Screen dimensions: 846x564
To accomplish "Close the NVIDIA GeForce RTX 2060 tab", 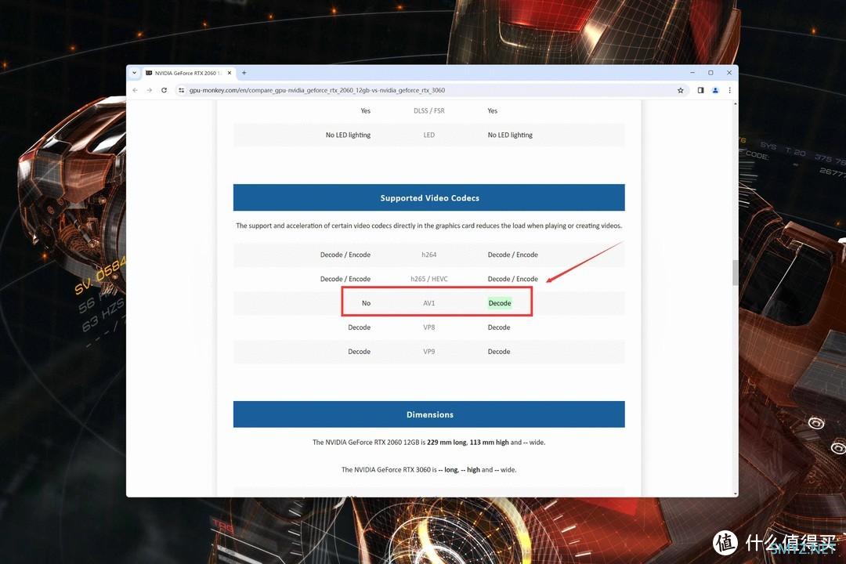I will tap(230, 73).
